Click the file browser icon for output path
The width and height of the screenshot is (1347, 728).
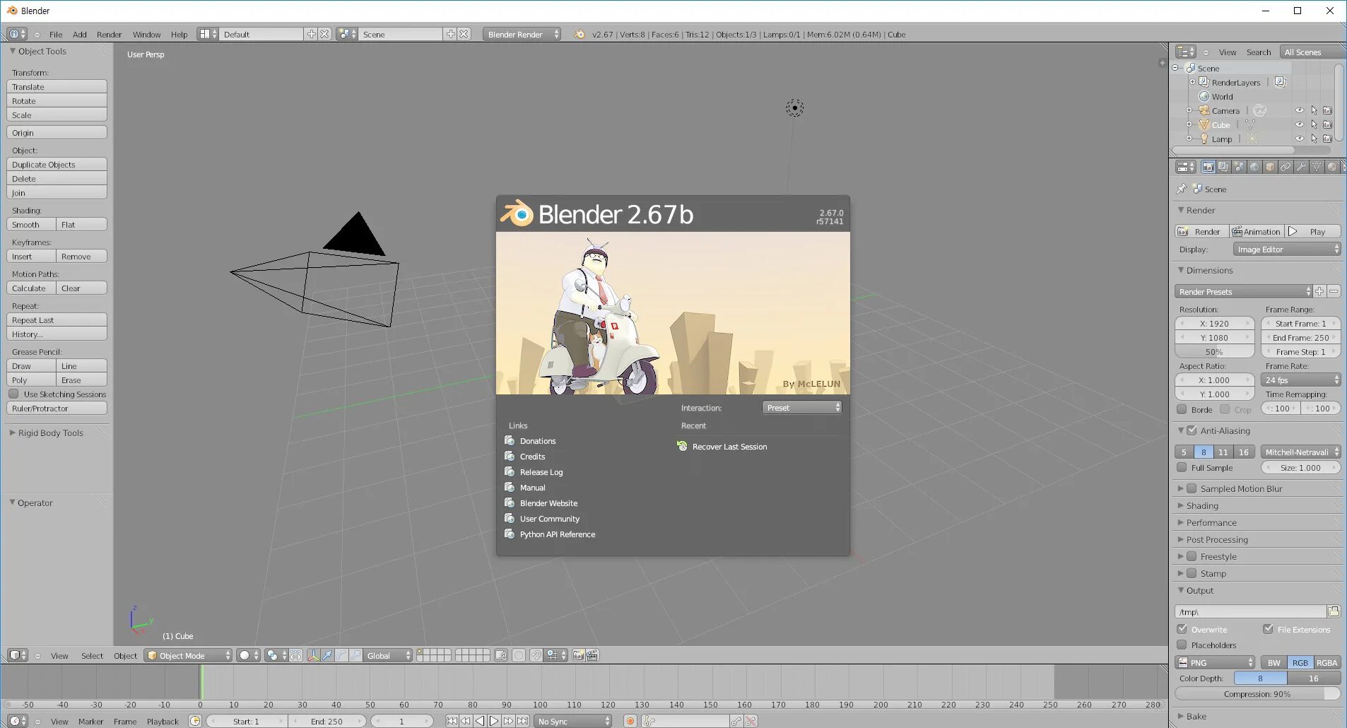coord(1334,611)
